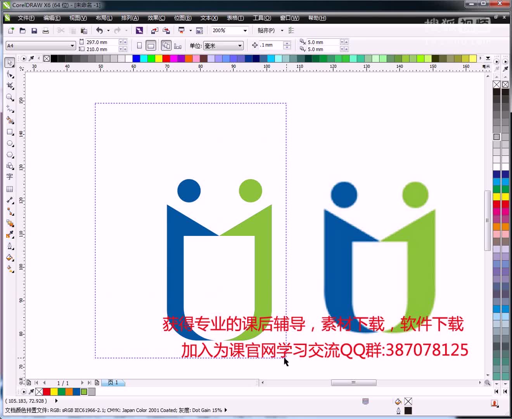Viewport: 512px width, 419px height.
Task: Open the 视图(V) menu
Action: (x=78, y=18)
